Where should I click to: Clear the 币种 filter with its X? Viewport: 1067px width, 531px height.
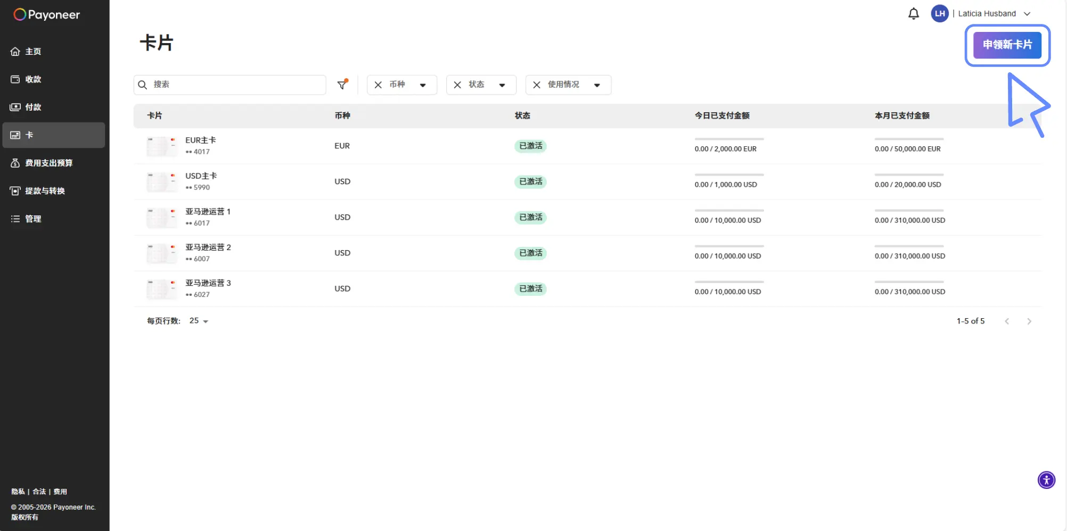click(378, 85)
